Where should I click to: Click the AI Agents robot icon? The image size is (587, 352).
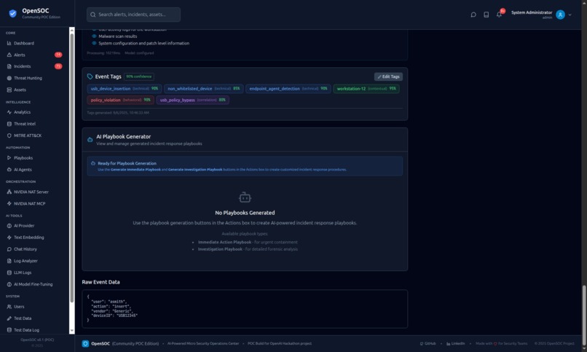[9, 170]
